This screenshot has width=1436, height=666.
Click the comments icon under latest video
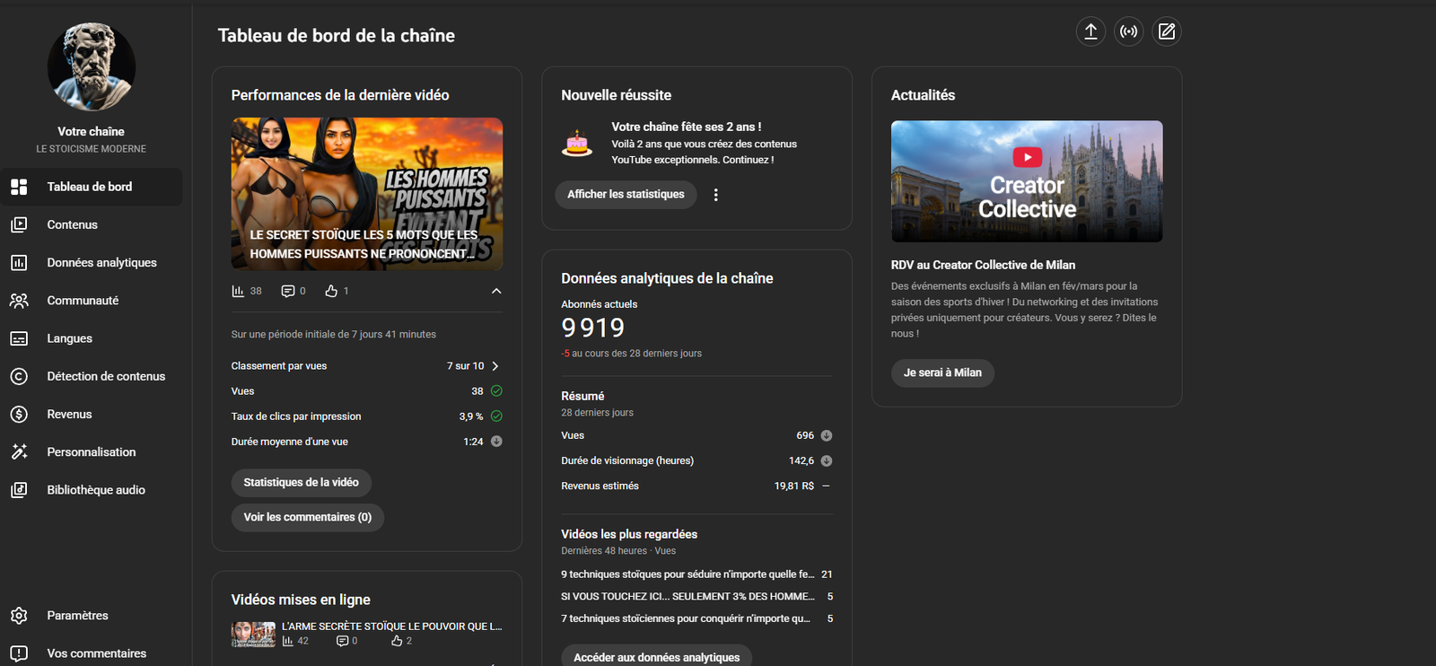pyautogui.click(x=287, y=291)
